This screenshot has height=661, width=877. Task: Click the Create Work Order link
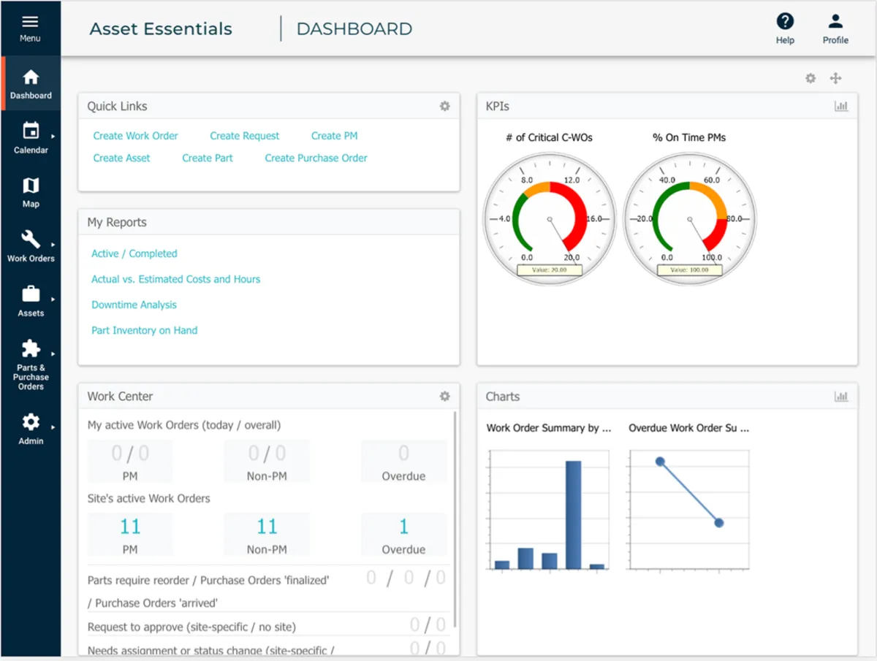tap(135, 136)
